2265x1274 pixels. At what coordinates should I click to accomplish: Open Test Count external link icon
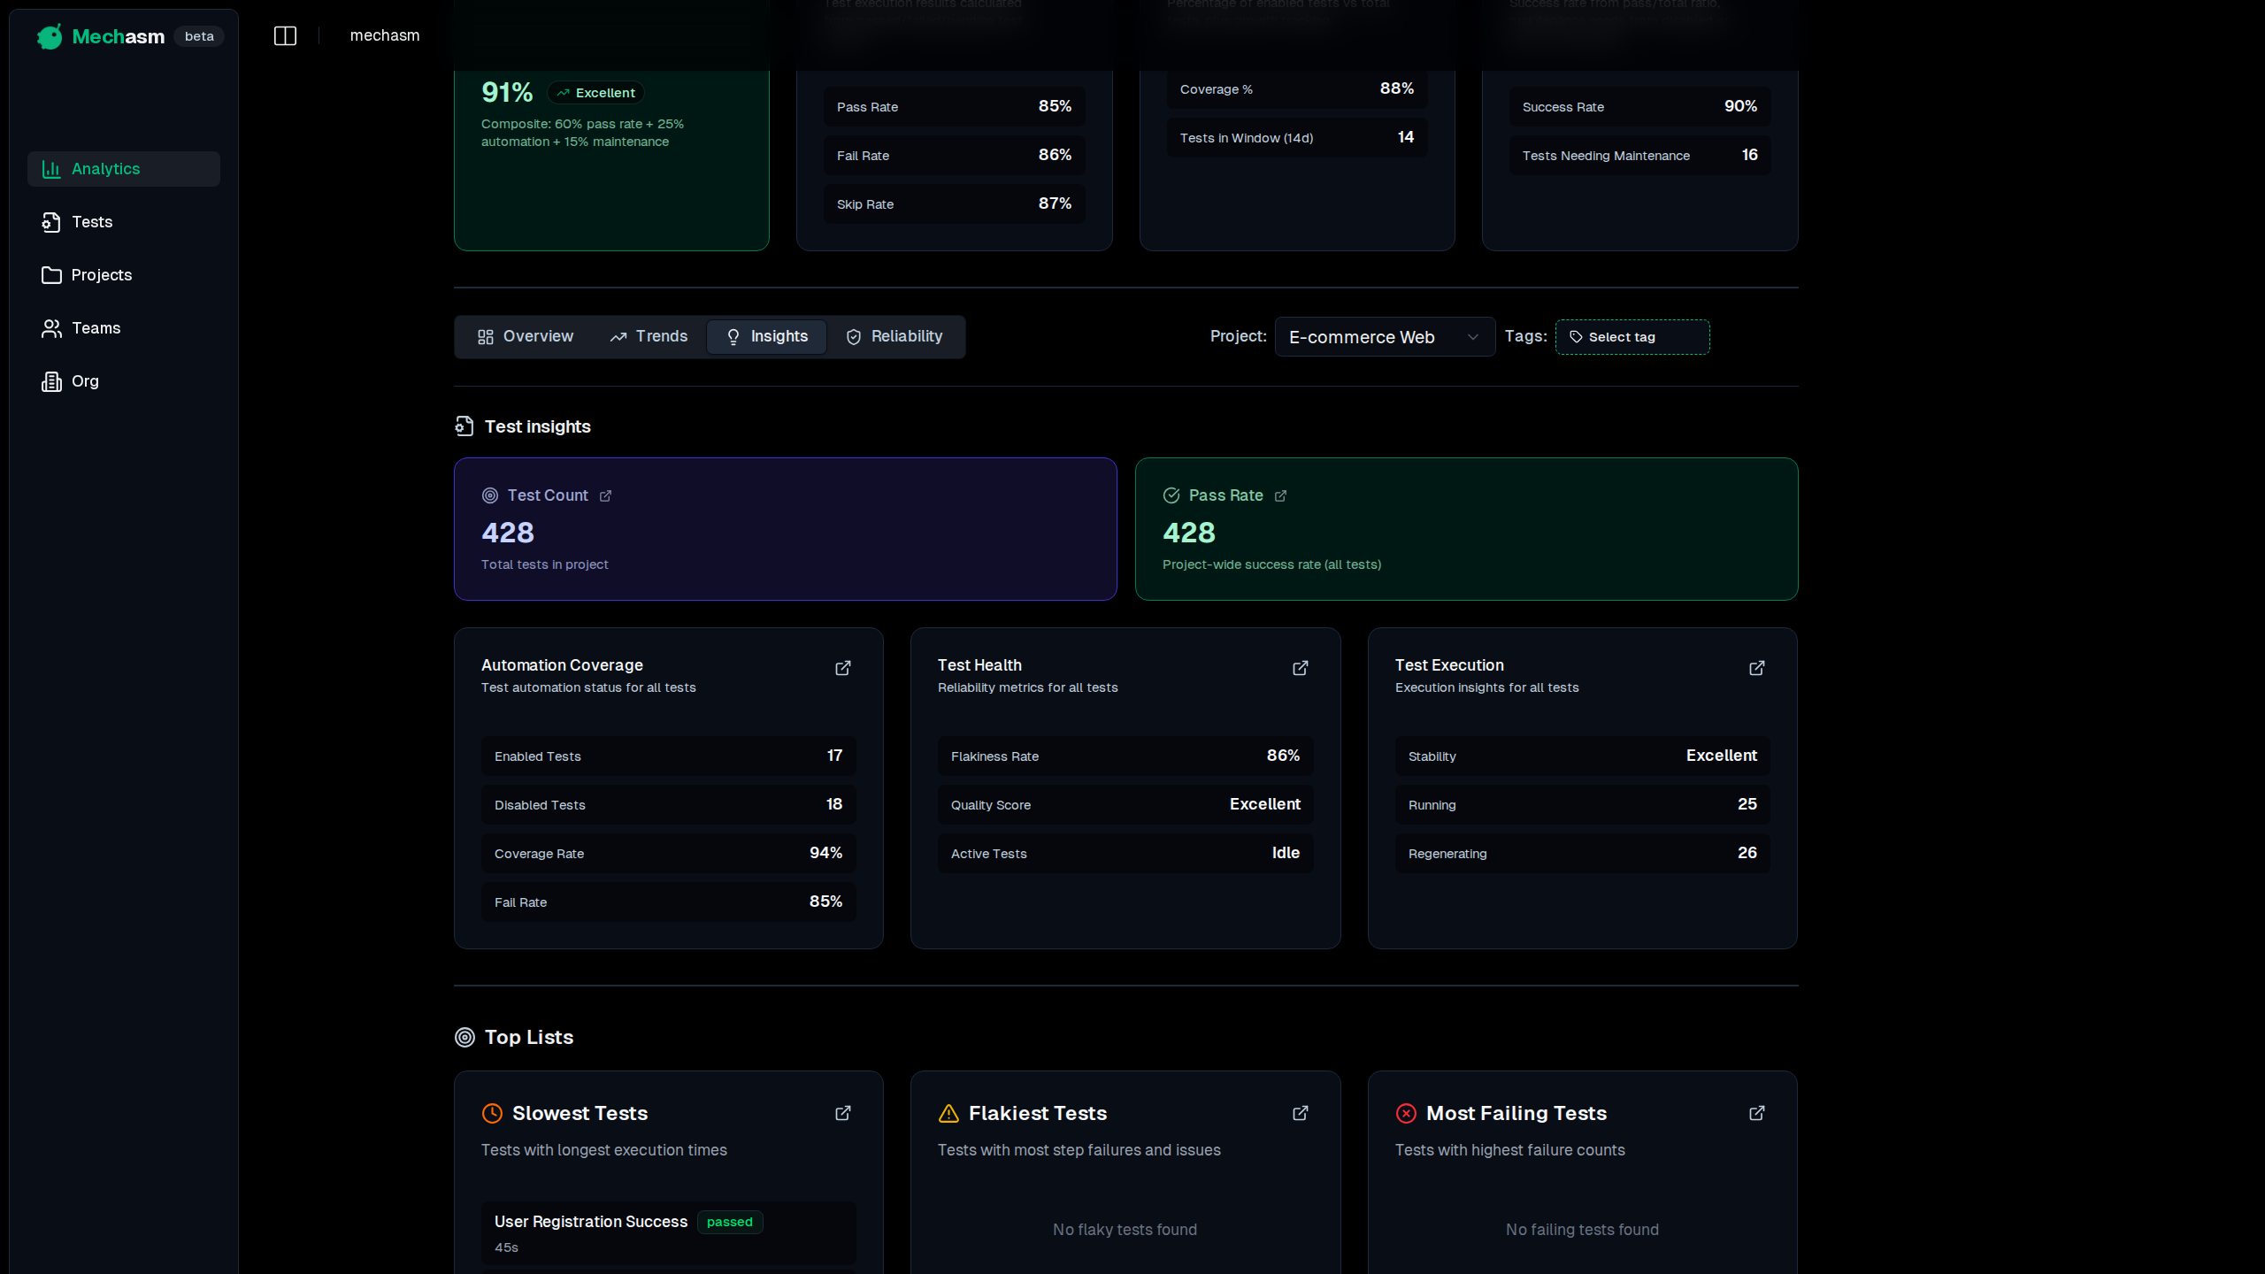605,496
